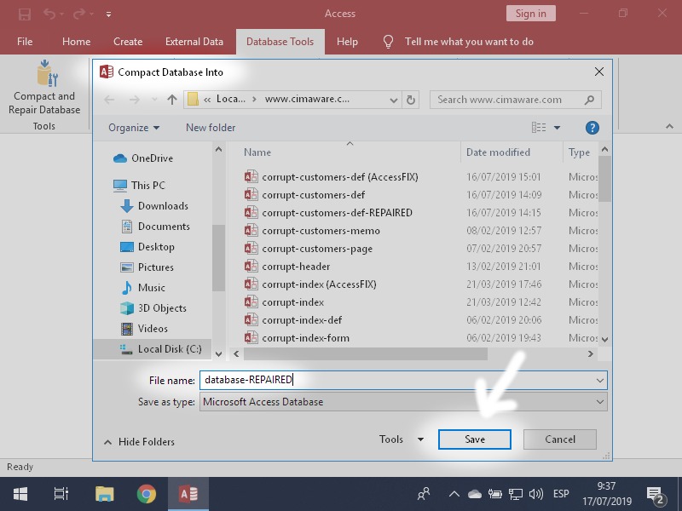Select file corrupt-index-def
Image resolution: width=682 pixels, height=511 pixels.
(x=292, y=320)
